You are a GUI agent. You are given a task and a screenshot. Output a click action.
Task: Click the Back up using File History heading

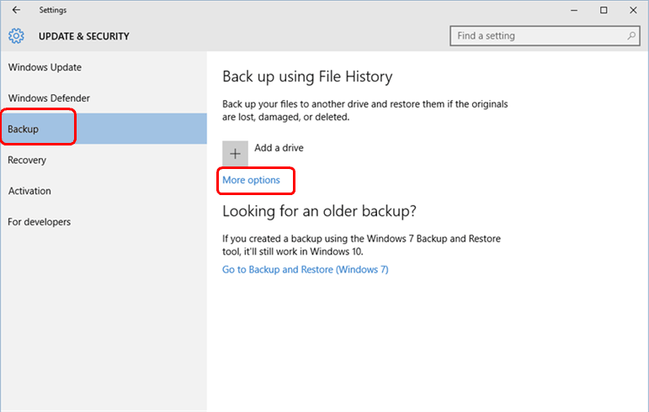tap(307, 77)
